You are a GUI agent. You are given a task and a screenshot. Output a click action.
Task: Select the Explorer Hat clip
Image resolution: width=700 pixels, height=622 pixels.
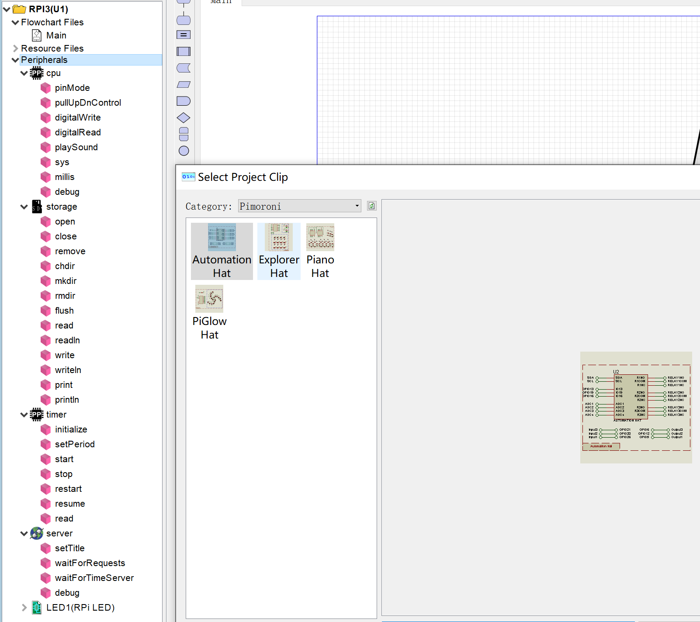(x=279, y=251)
